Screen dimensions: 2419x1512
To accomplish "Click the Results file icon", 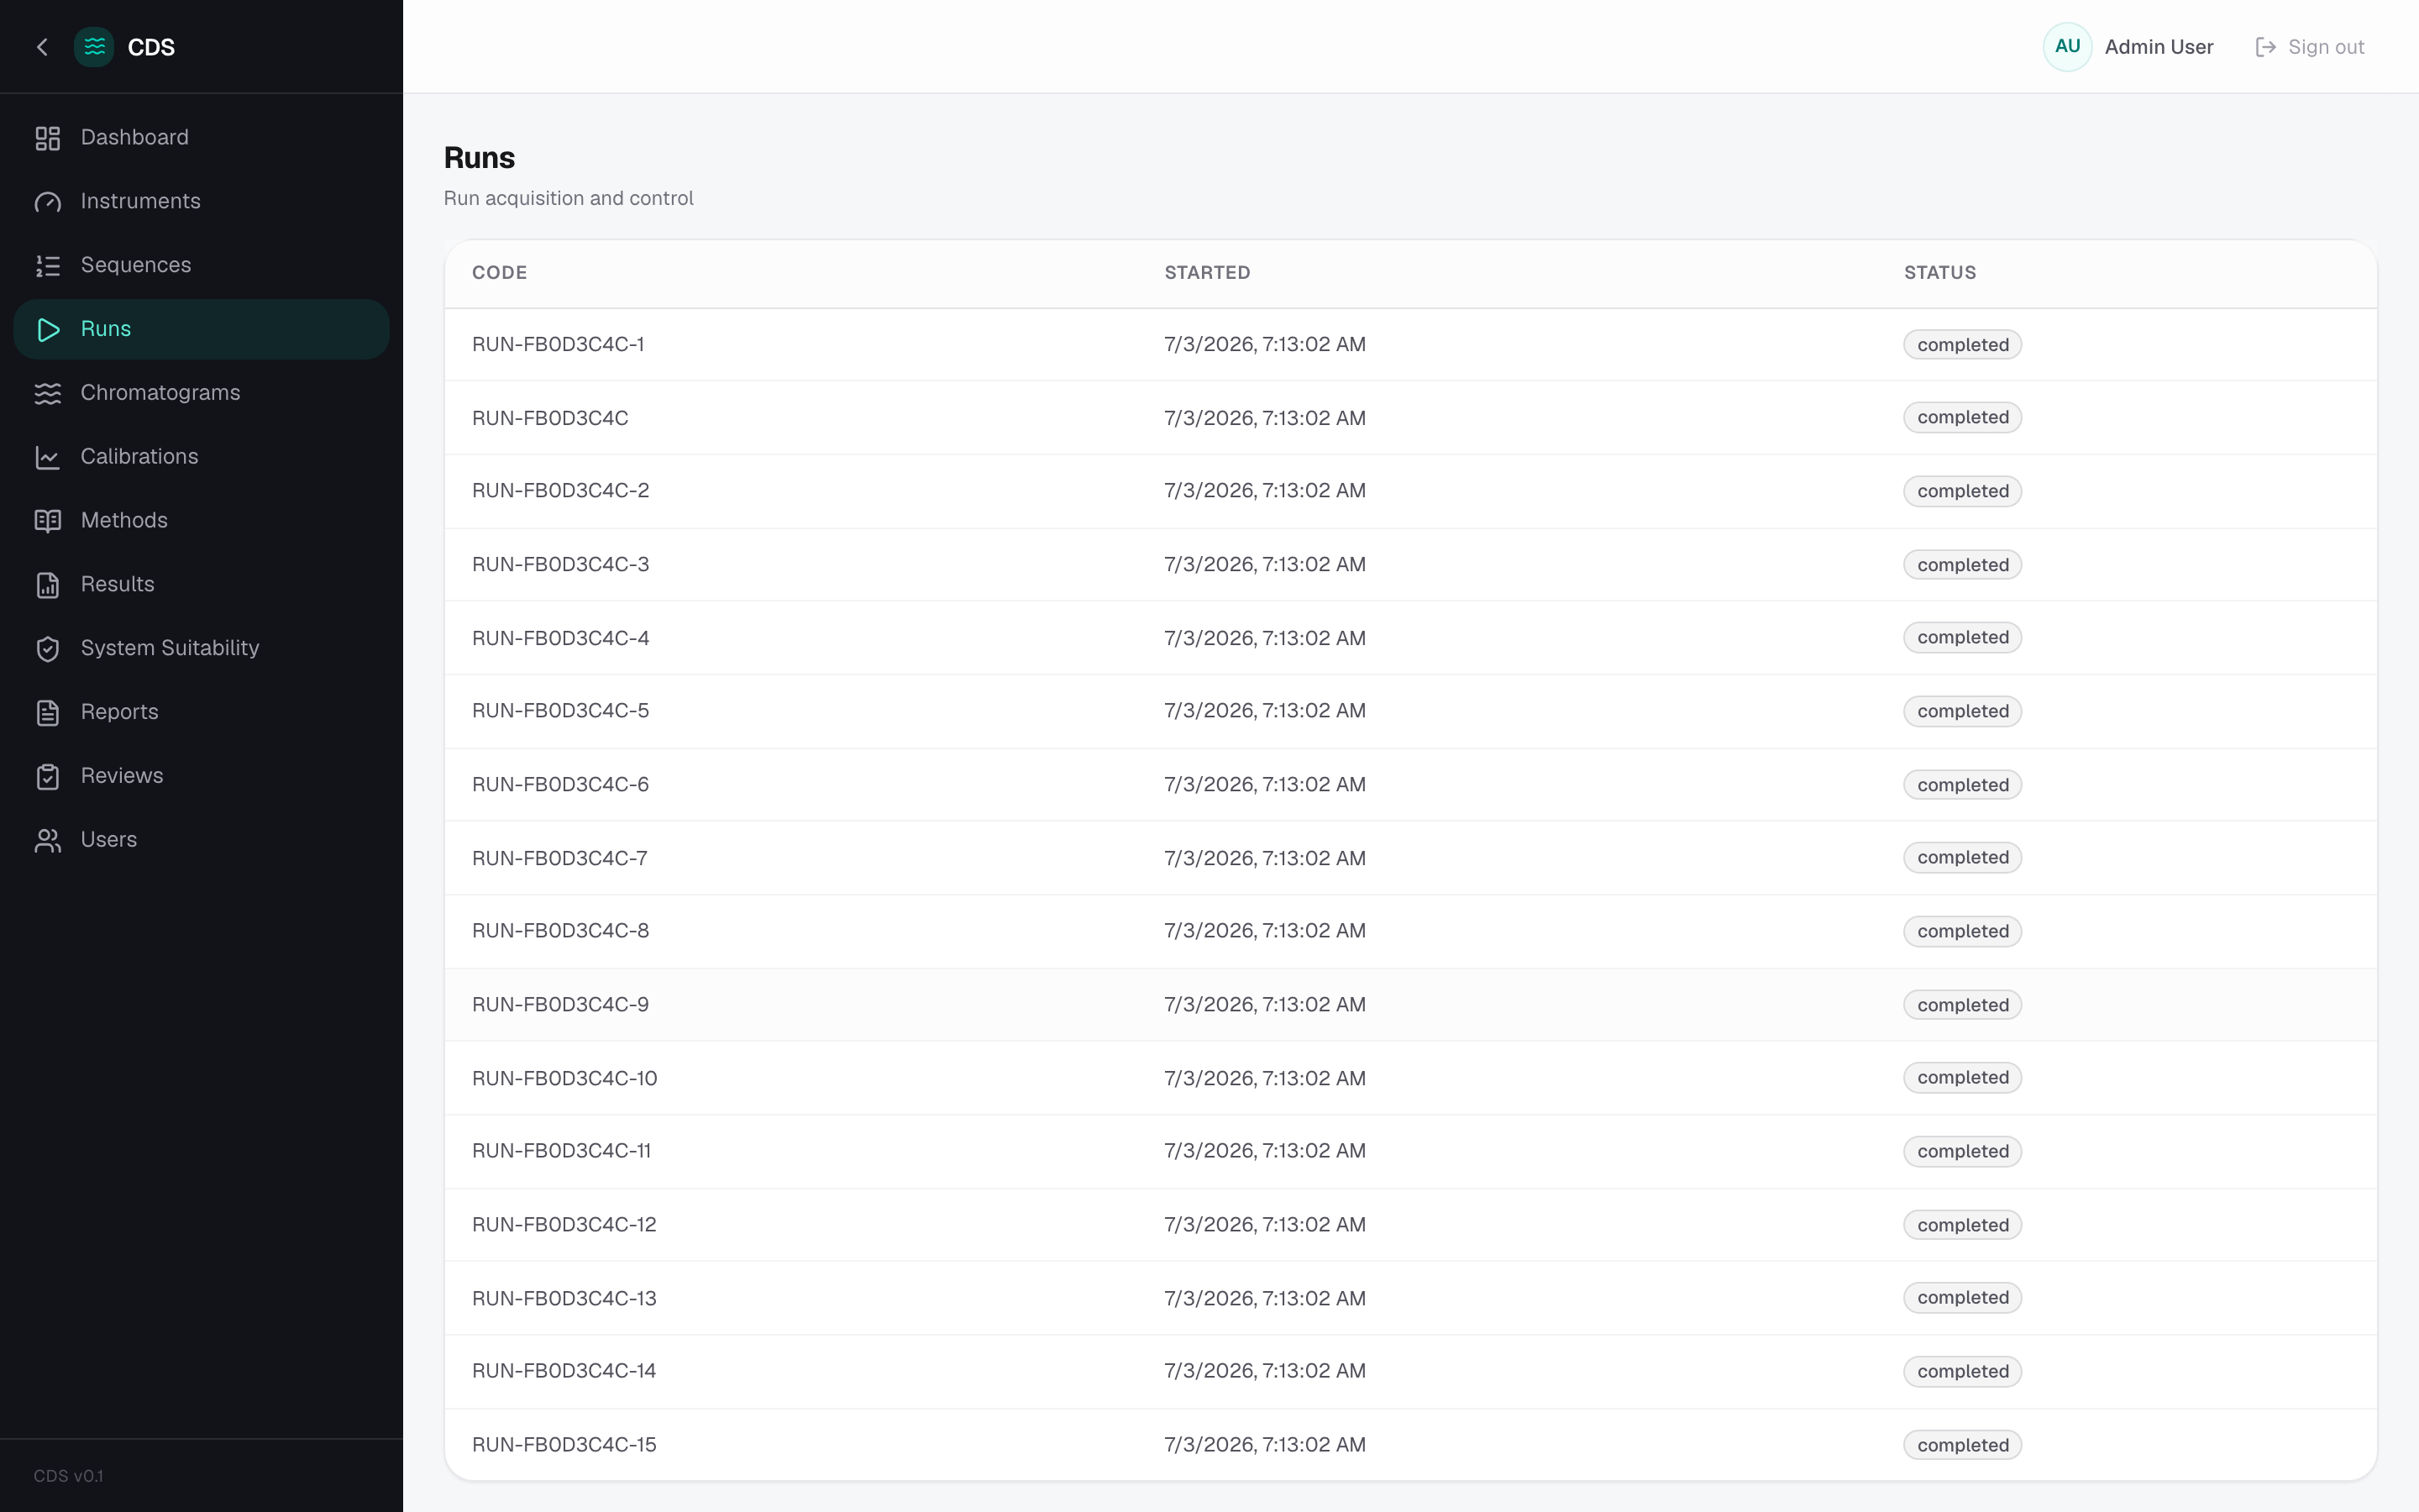I will pos(48,585).
